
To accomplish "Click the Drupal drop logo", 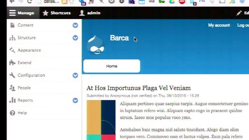I will pos(96,45).
